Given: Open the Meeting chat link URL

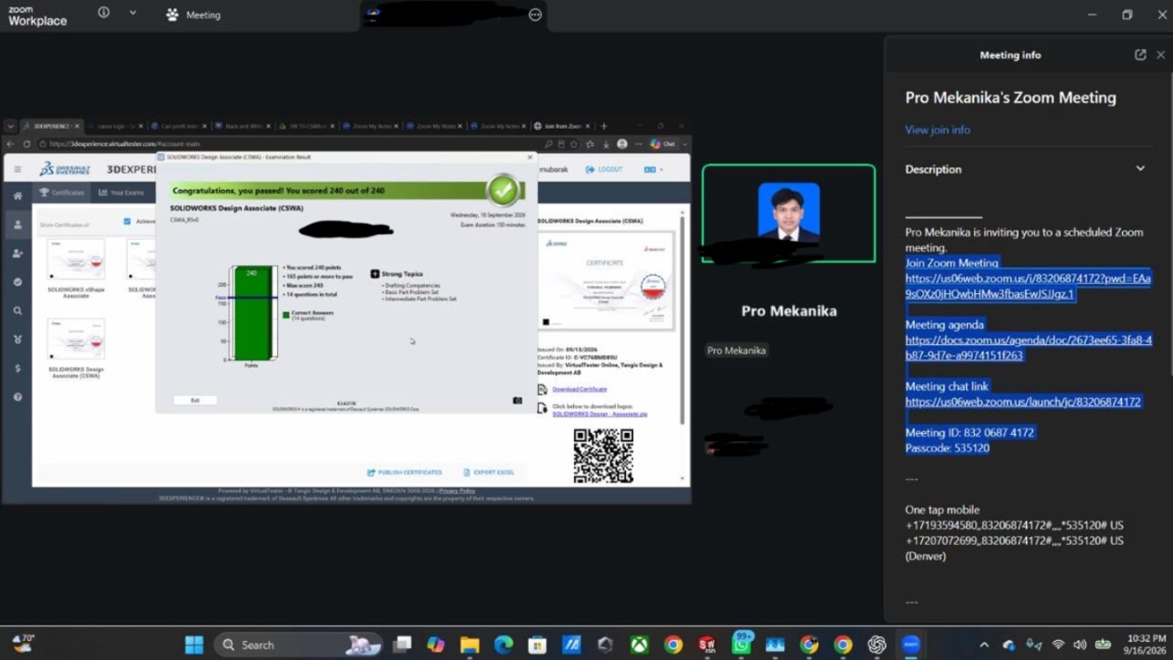Looking at the screenshot, I should [1023, 401].
